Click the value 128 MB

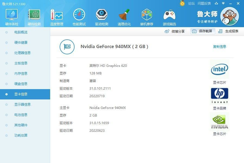pyautogui.click(x=95, y=73)
